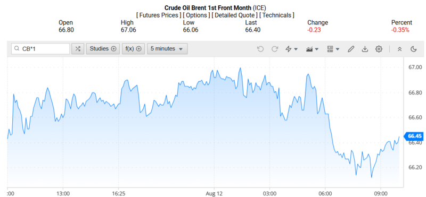Open the Options link

pos(196,15)
